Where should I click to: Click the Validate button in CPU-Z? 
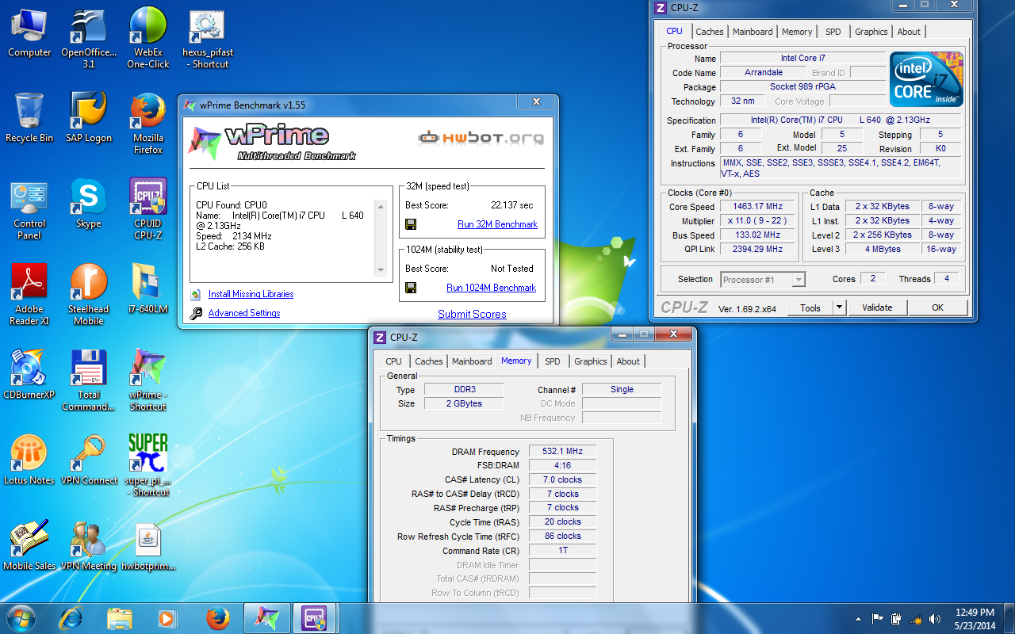pos(877,307)
